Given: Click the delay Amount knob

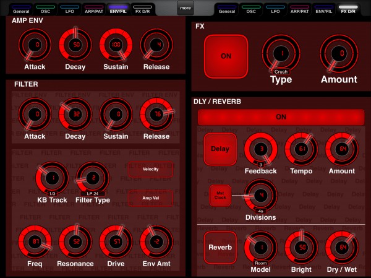Looking at the screenshot, I should [x=342, y=149].
